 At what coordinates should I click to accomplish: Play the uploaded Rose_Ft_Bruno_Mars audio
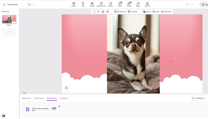pyautogui.click(x=33, y=111)
